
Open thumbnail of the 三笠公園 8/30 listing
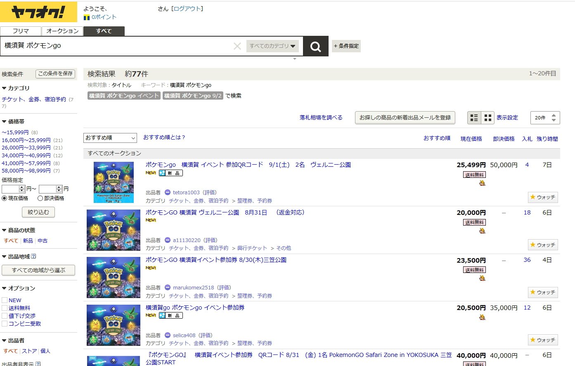click(114, 277)
